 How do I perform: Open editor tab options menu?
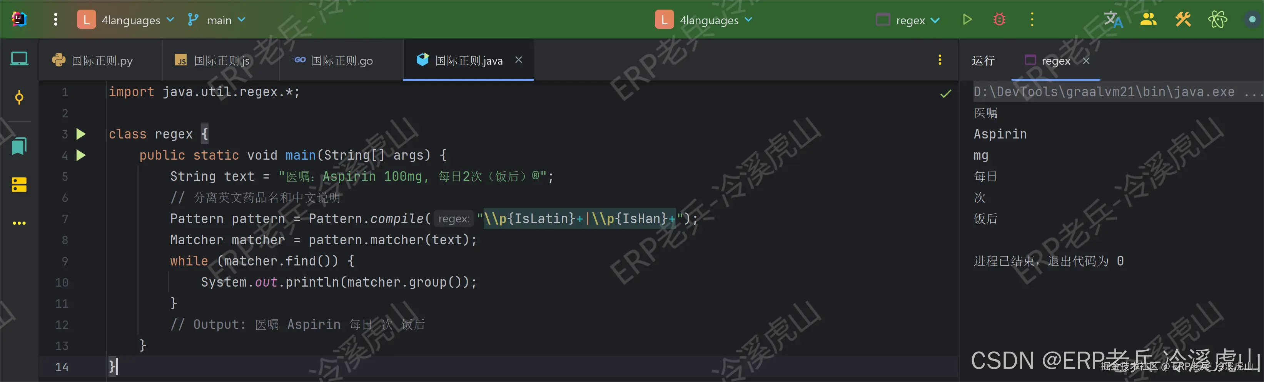(x=940, y=60)
